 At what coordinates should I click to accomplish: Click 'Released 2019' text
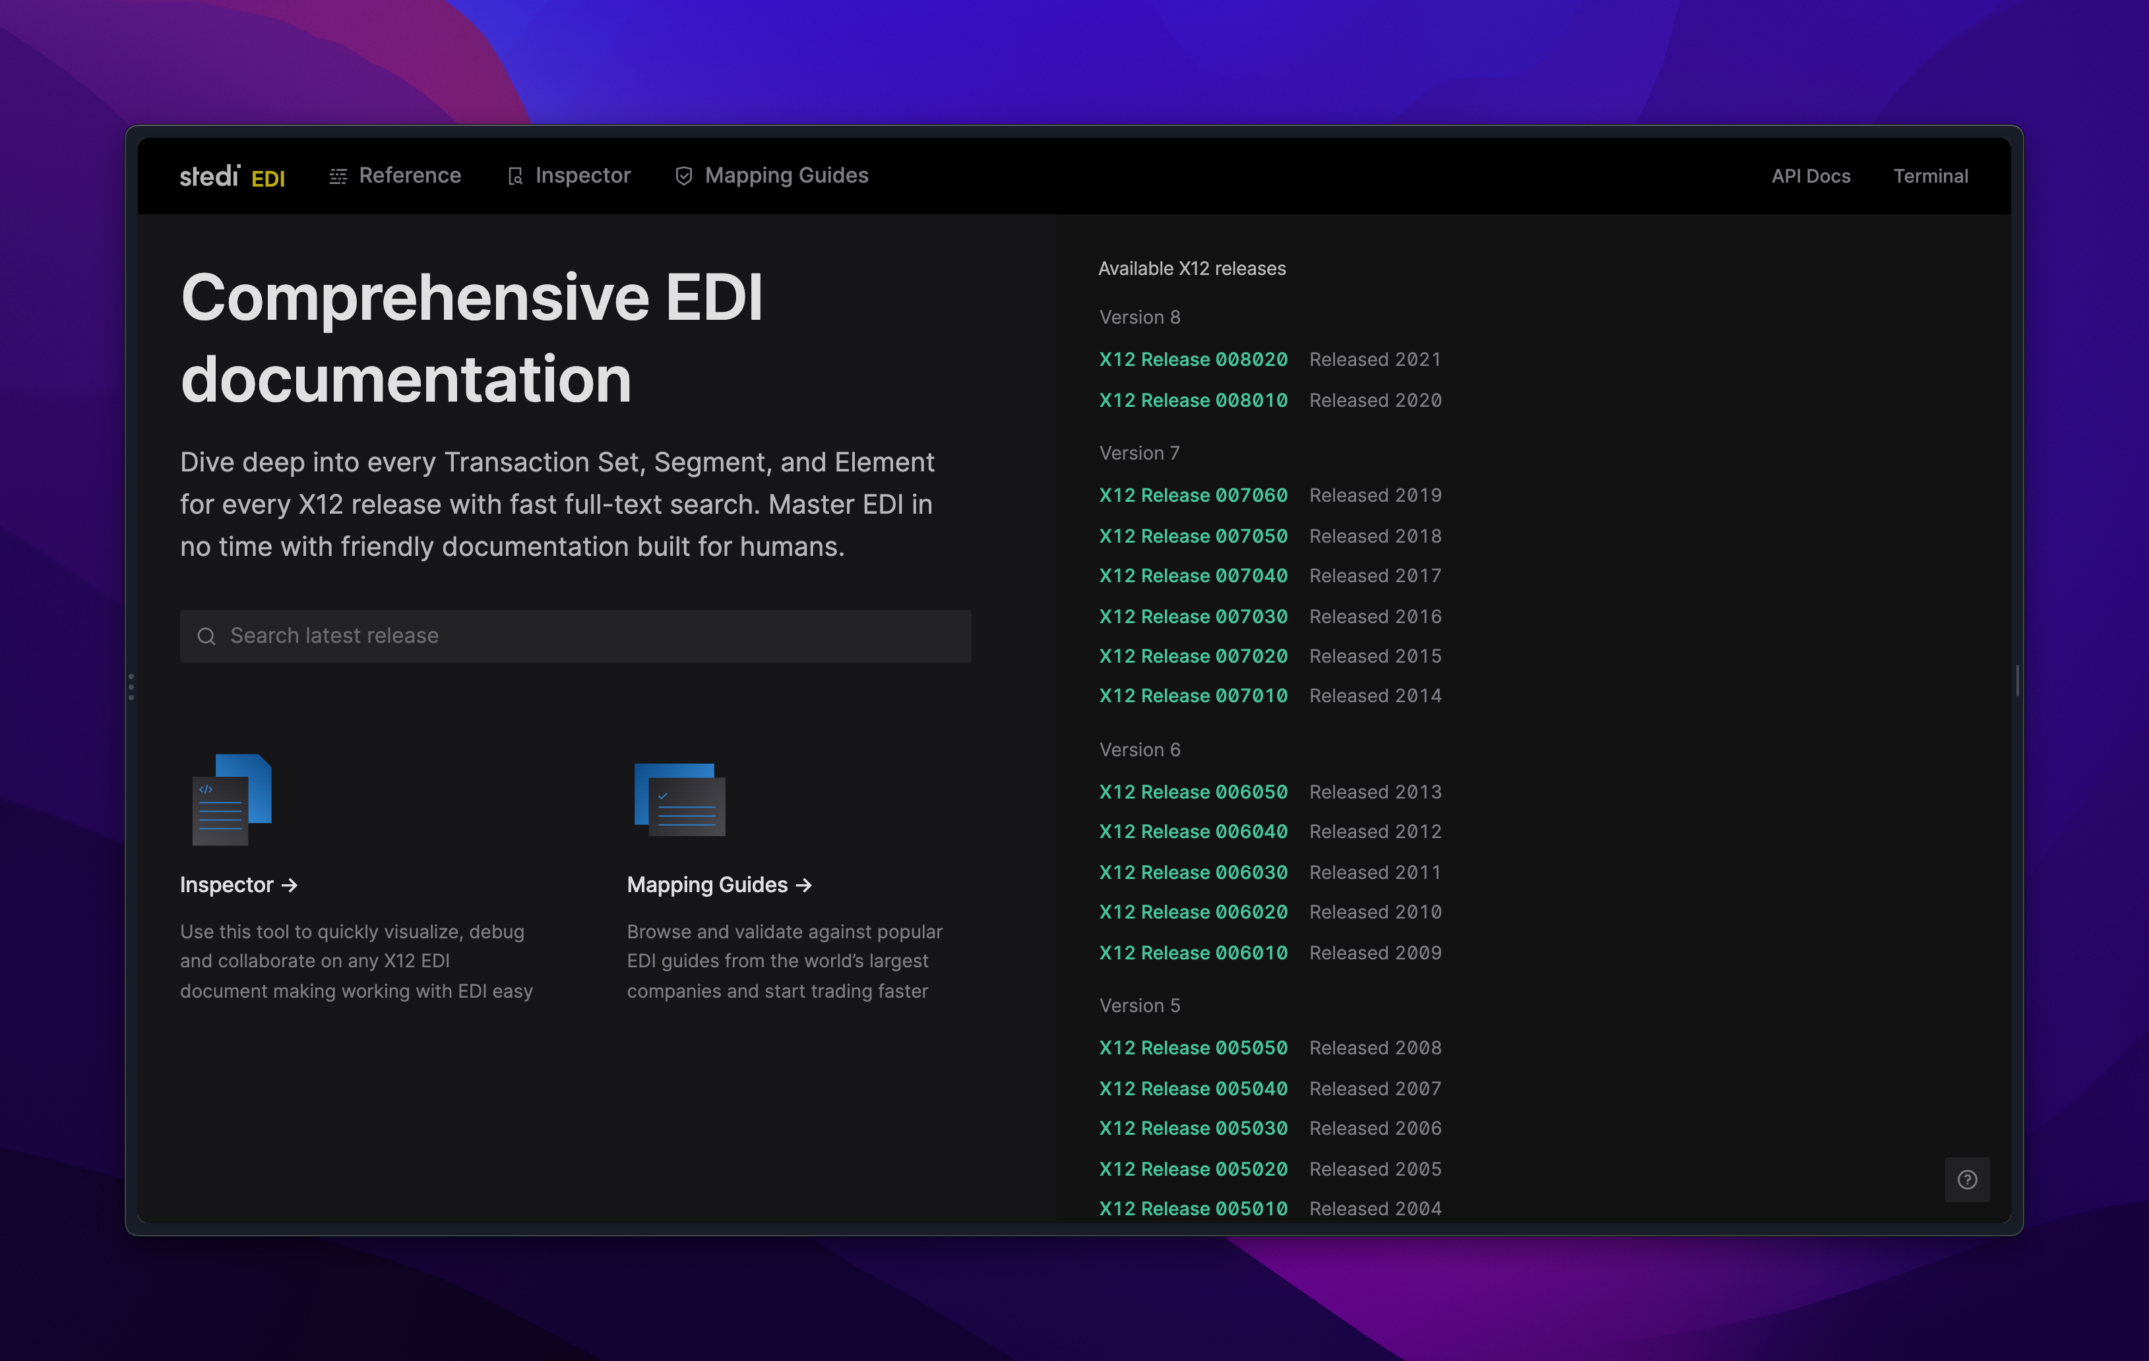[1375, 495]
